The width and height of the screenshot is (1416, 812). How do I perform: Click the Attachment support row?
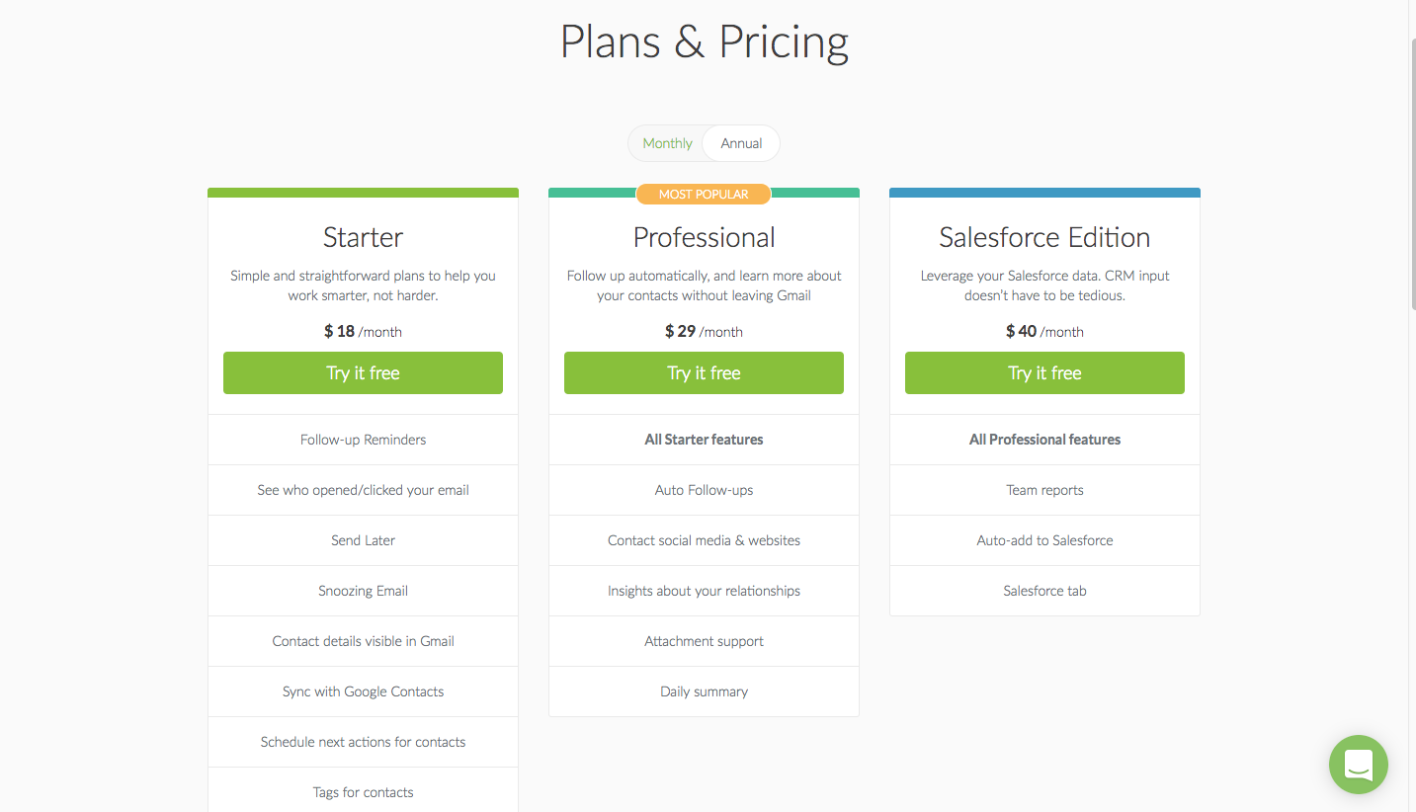tap(704, 641)
